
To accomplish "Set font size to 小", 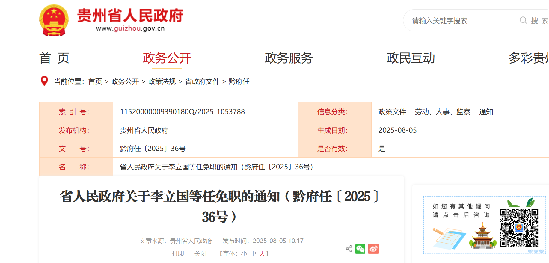I will coord(244,253).
